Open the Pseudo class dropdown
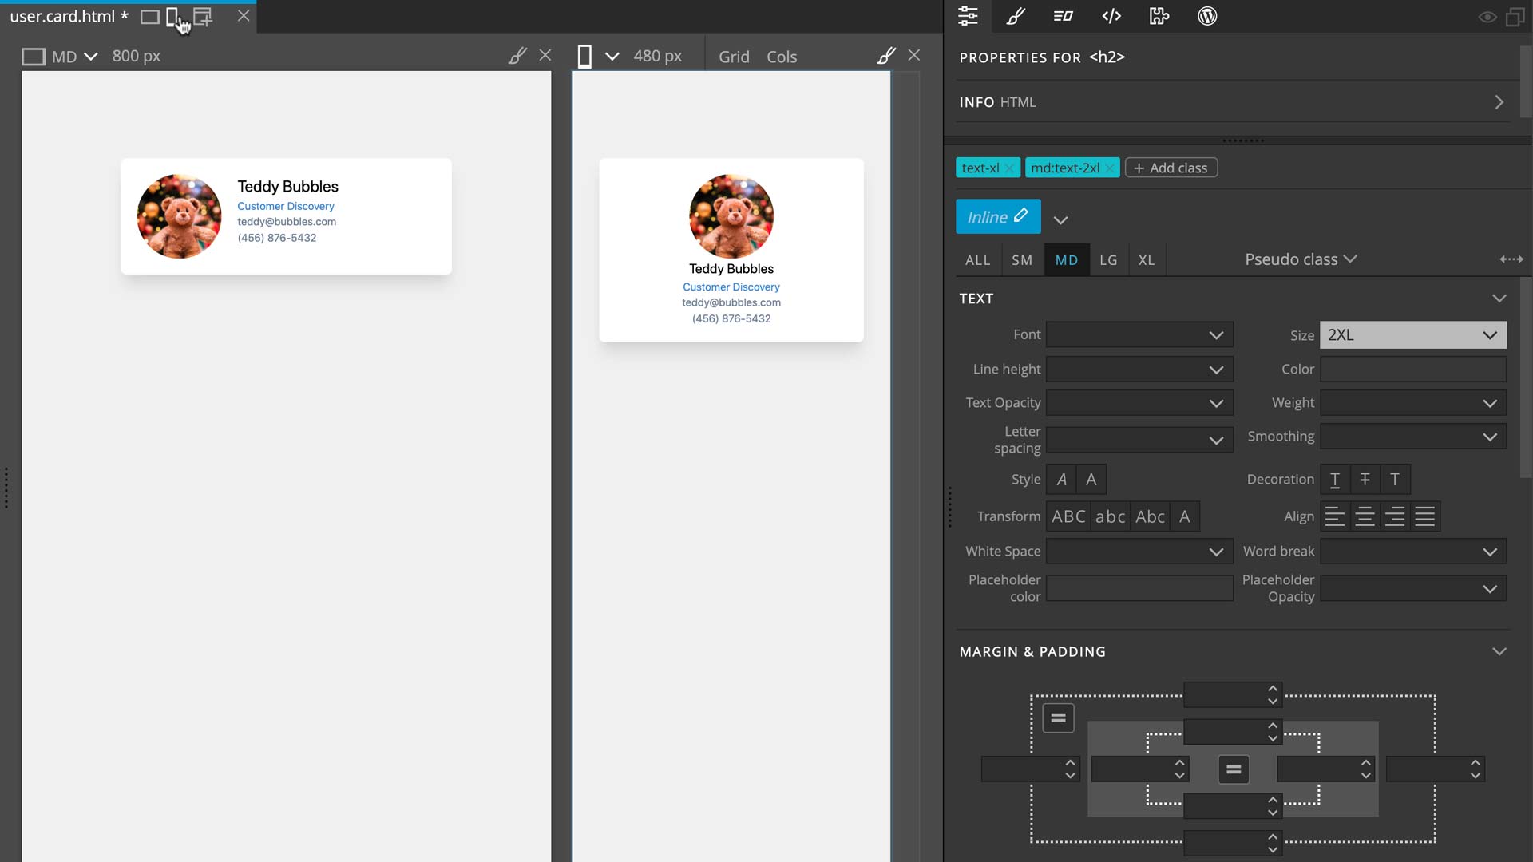1533x862 pixels. click(x=1300, y=259)
